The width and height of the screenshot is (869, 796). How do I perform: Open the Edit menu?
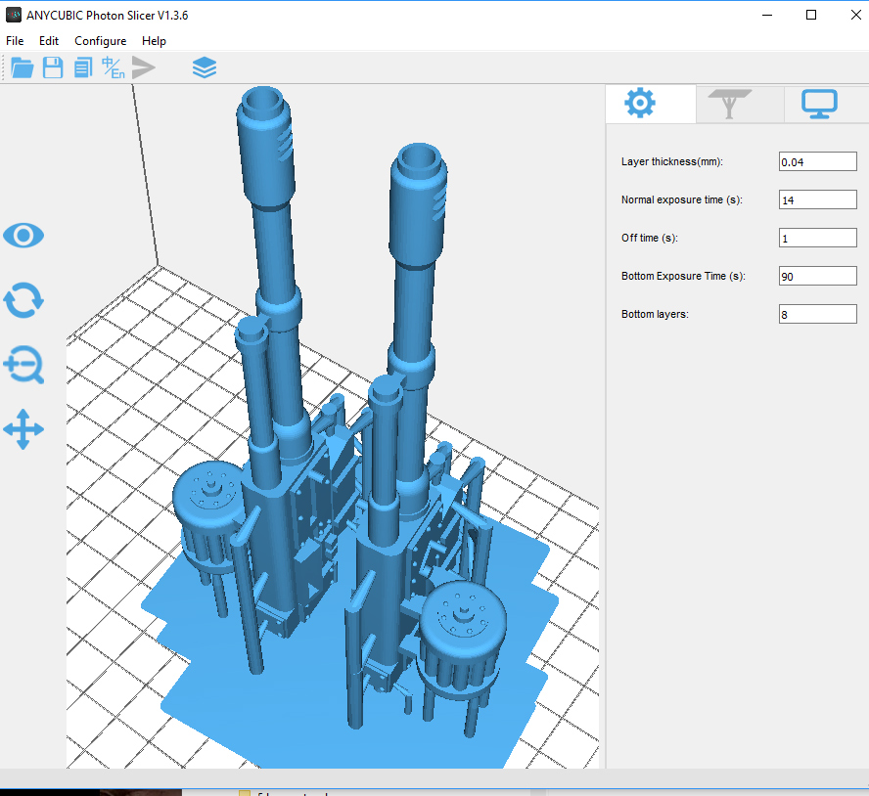[49, 41]
